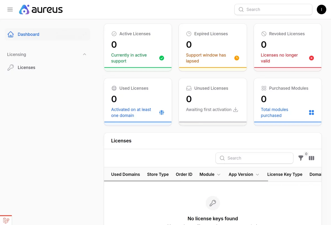Open the table filter funnel icon

click(301, 158)
